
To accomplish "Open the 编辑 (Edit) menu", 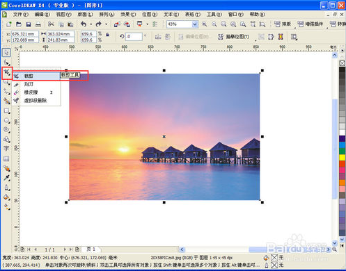I will click(42, 15).
